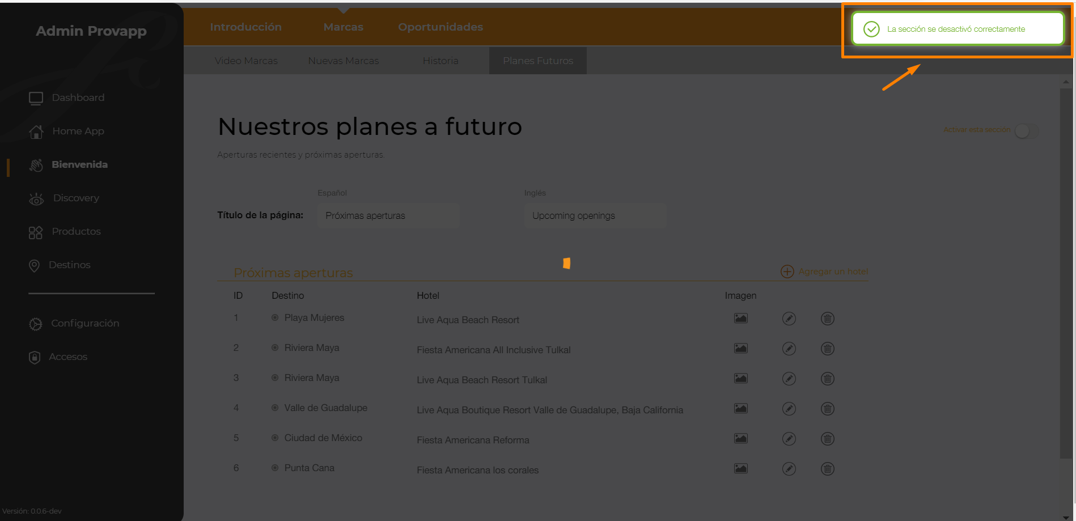Delete Live Aqua Beach Resort Tulkal
This screenshot has height=521, width=1076.
(827, 379)
